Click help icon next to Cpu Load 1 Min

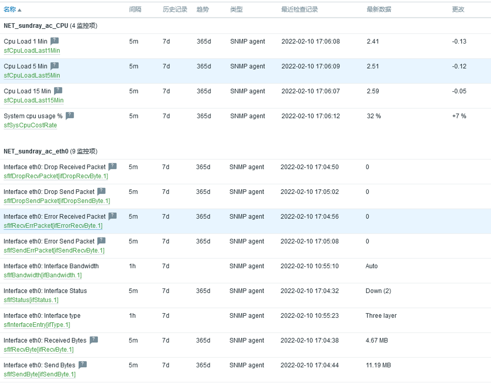(x=54, y=41)
